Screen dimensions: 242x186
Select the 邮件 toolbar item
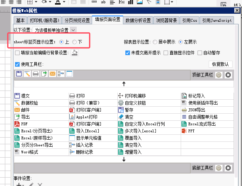(41, 110)
